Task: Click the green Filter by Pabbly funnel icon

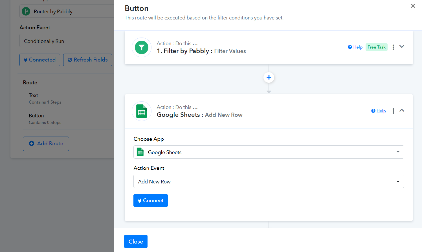Action: (x=142, y=47)
